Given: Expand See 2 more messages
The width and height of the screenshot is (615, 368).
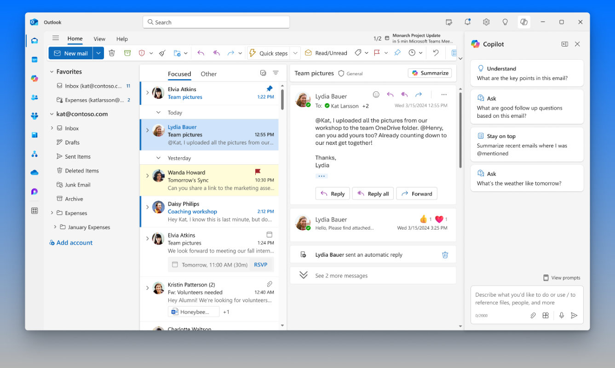Looking at the screenshot, I should point(373,276).
